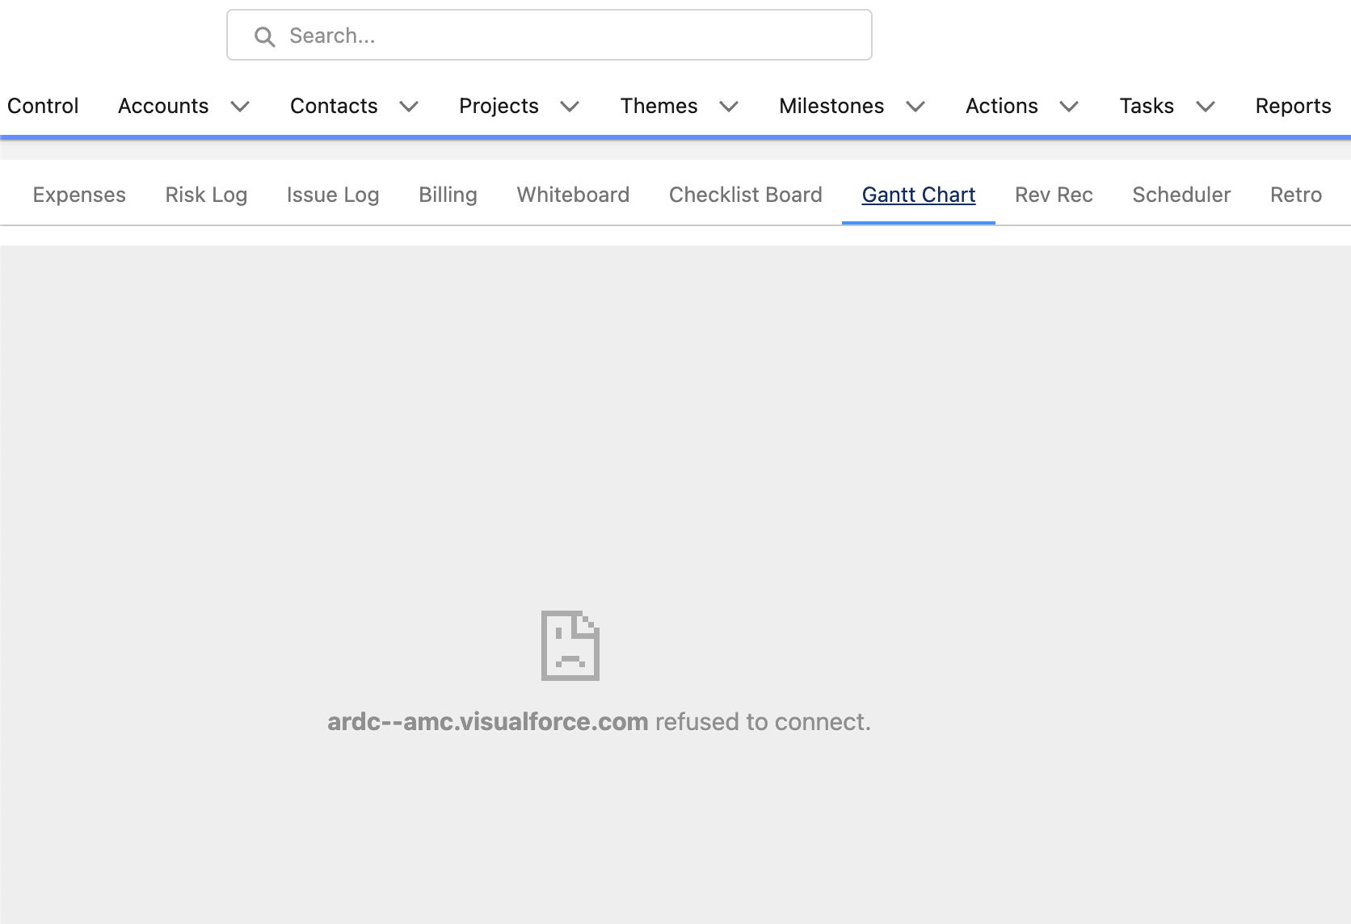
Task: Expand the Tasks dropdown chevron
Action: tap(1206, 107)
